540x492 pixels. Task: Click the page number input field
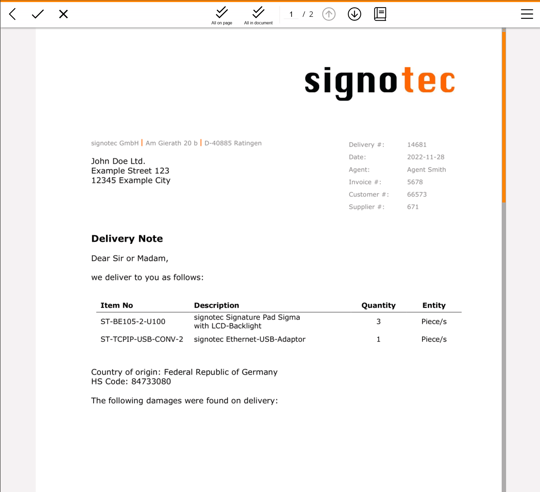291,14
